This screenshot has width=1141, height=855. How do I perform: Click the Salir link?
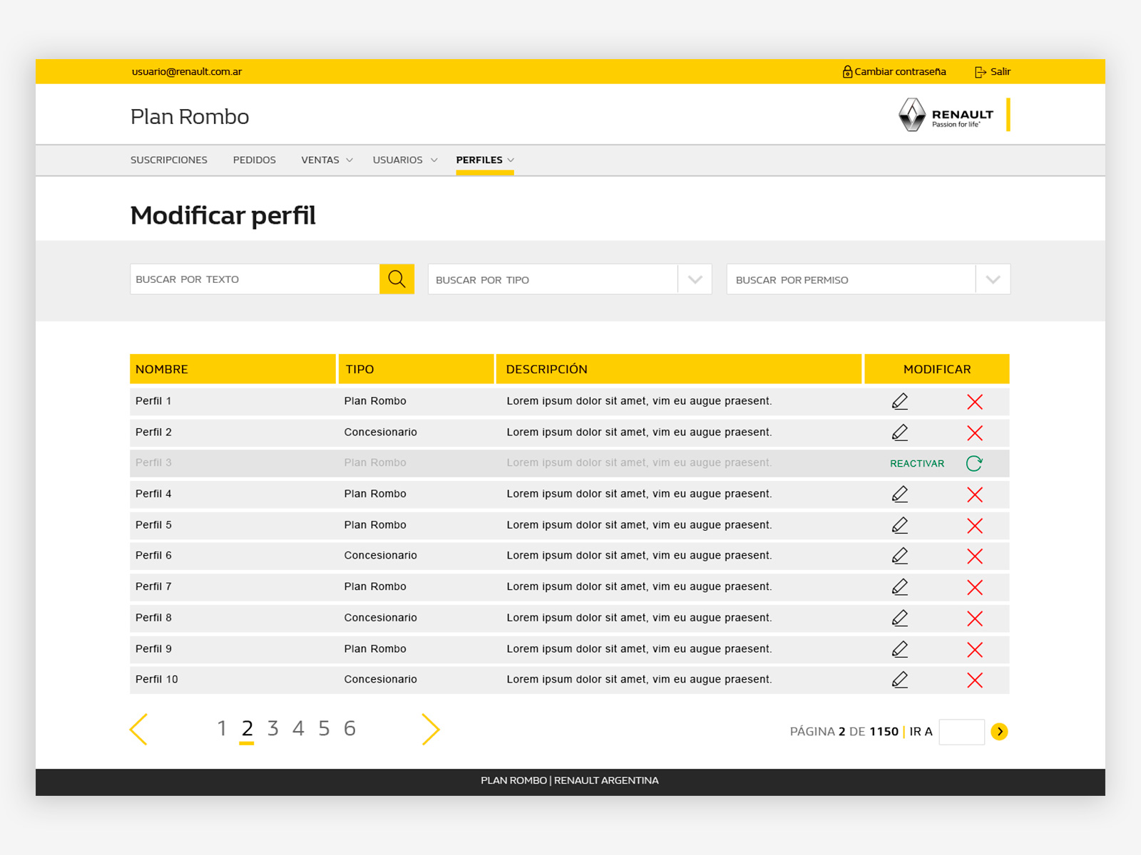click(x=1001, y=72)
